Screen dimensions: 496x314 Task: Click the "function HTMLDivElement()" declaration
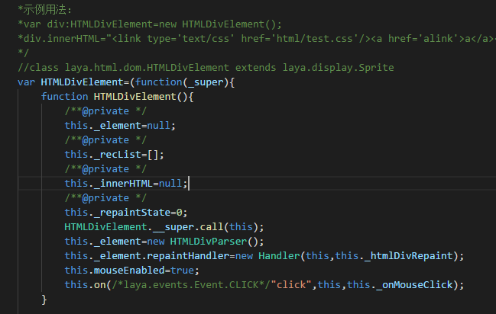click(x=118, y=97)
